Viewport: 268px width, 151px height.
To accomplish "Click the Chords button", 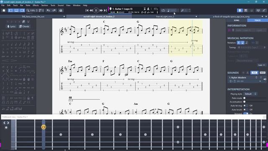I will point(24,26).
